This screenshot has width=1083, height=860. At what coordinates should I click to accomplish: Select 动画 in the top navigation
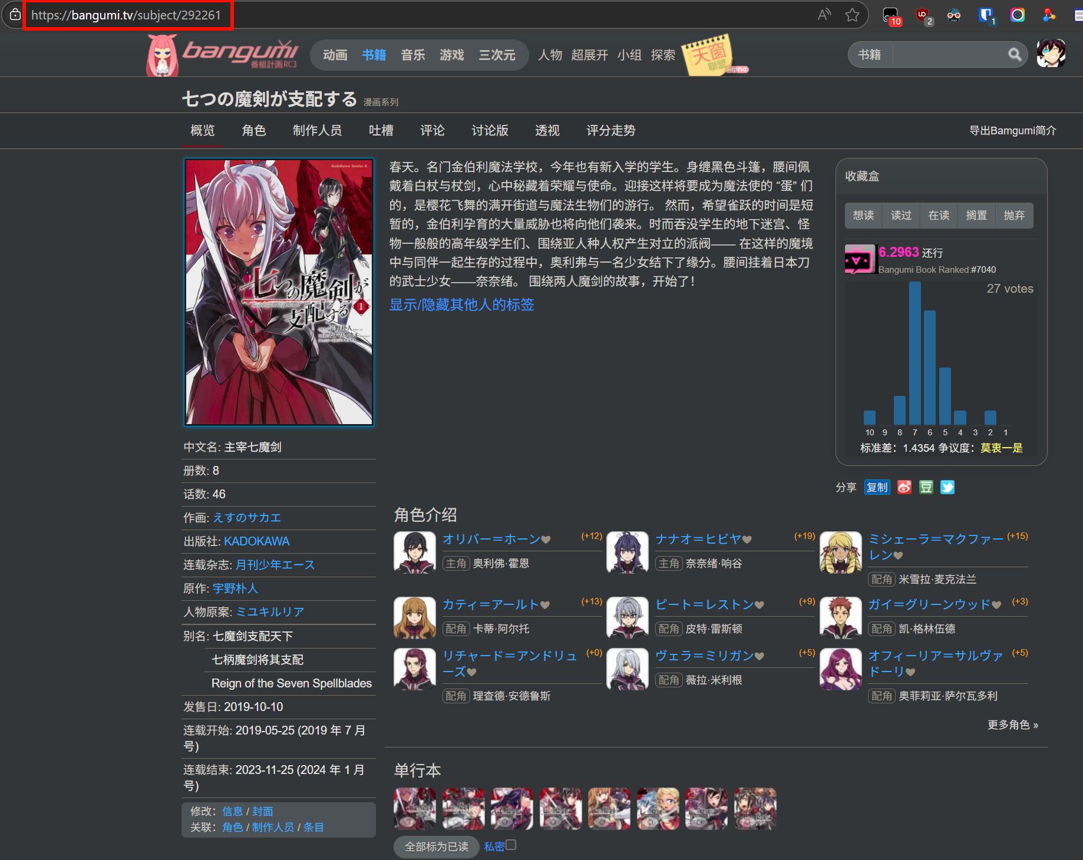(335, 55)
